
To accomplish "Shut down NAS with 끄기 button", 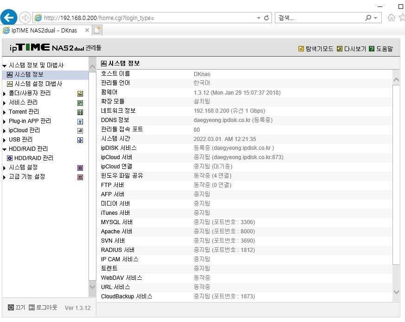I will [x=16, y=307].
